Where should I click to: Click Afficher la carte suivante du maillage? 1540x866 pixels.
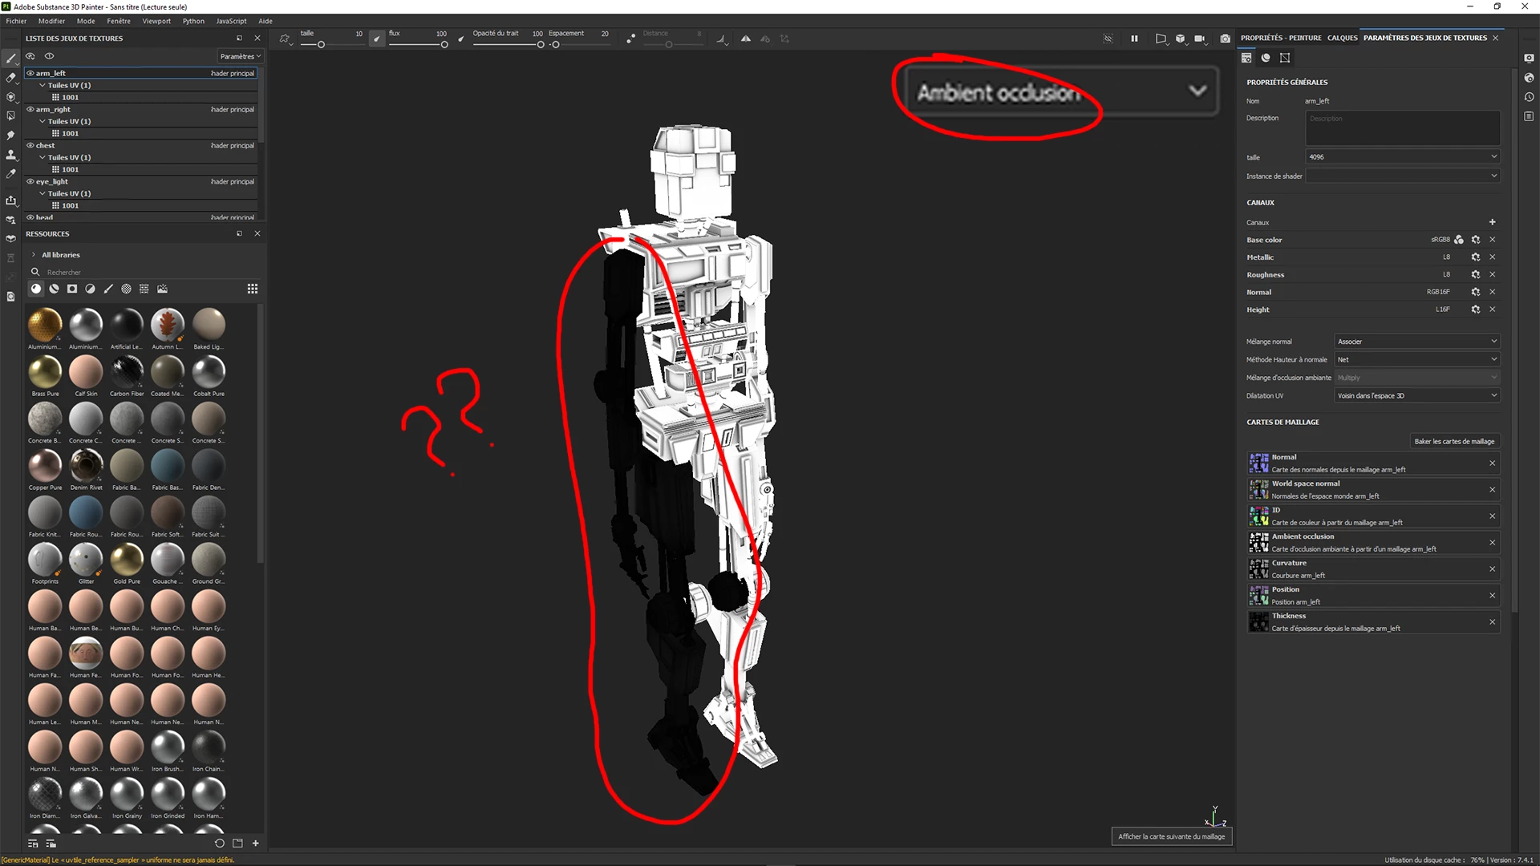point(1171,836)
